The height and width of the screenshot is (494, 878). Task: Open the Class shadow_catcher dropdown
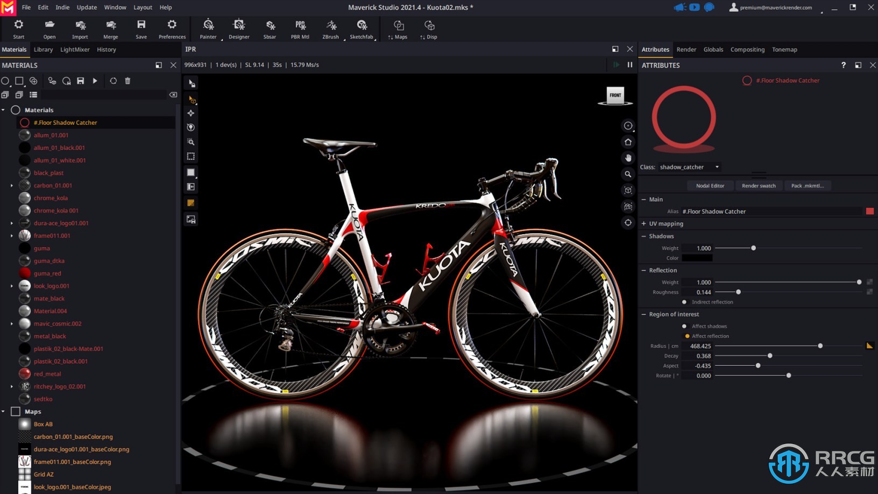point(690,167)
